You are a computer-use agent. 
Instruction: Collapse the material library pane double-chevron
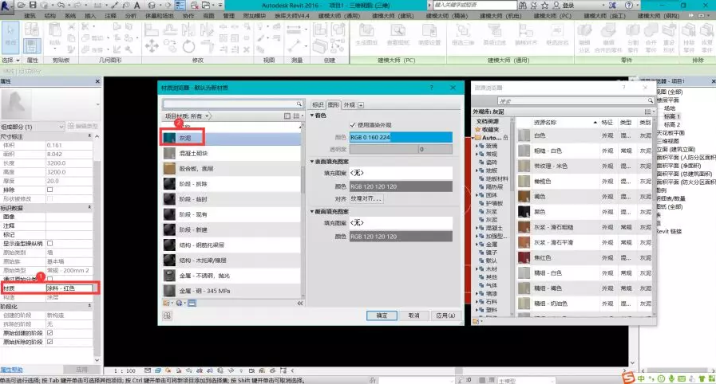pos(300,303)
